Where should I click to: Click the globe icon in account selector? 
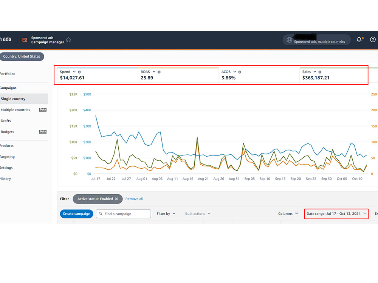(x=289, y=40)
